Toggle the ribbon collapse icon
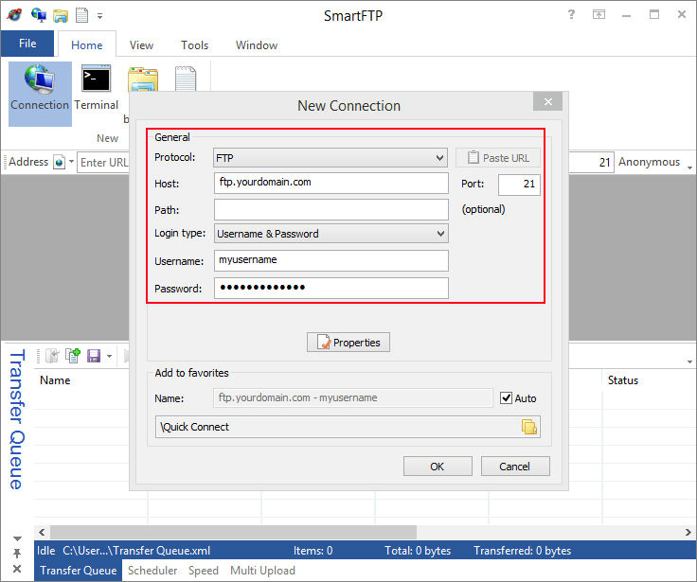The image size is (697, 582). [x=599, y=14]
